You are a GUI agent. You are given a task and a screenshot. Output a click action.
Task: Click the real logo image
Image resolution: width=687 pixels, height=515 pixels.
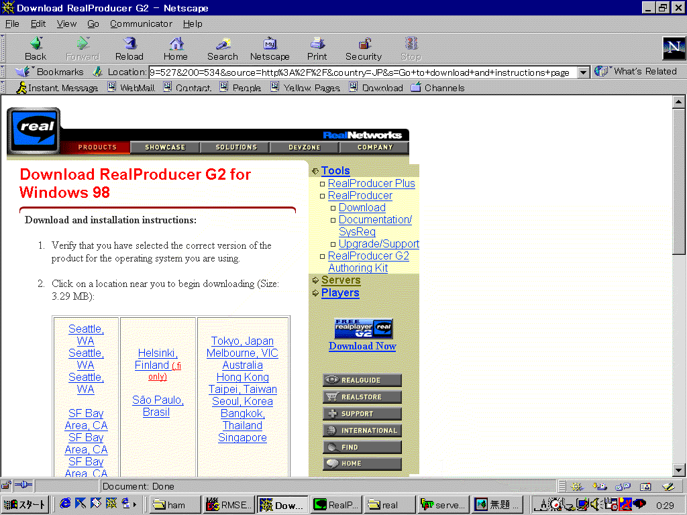tap(34, 131)
